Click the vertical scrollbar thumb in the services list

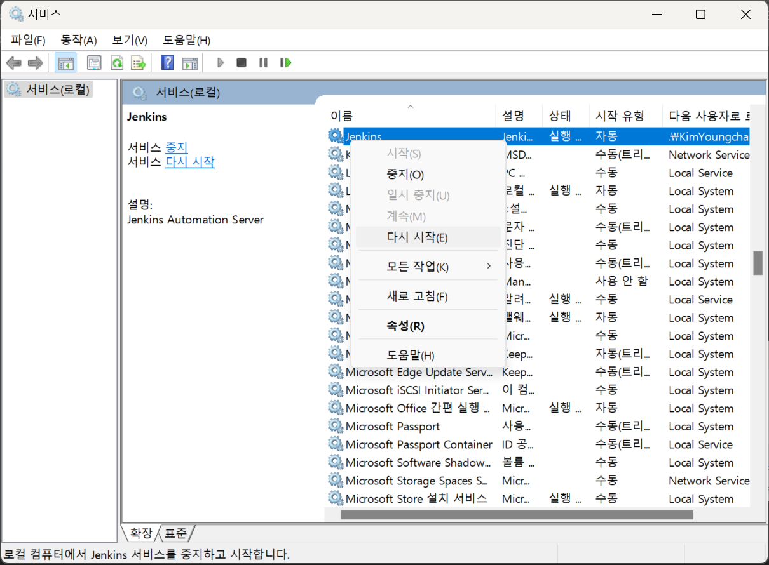pyautogui.click(x=758, y=263)
